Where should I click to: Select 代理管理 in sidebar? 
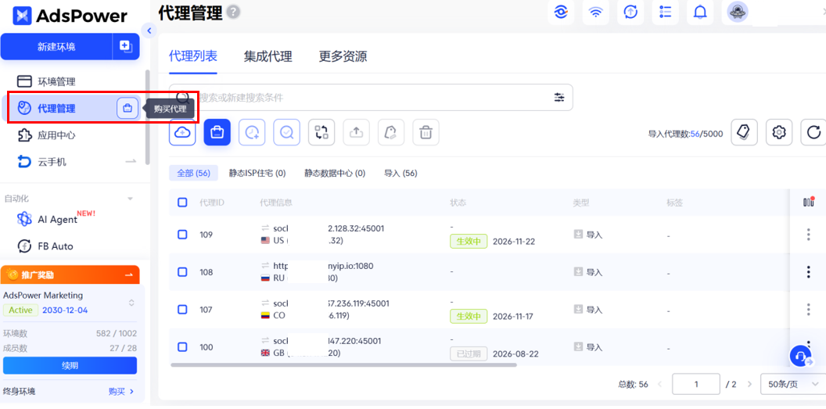[57, 109]
